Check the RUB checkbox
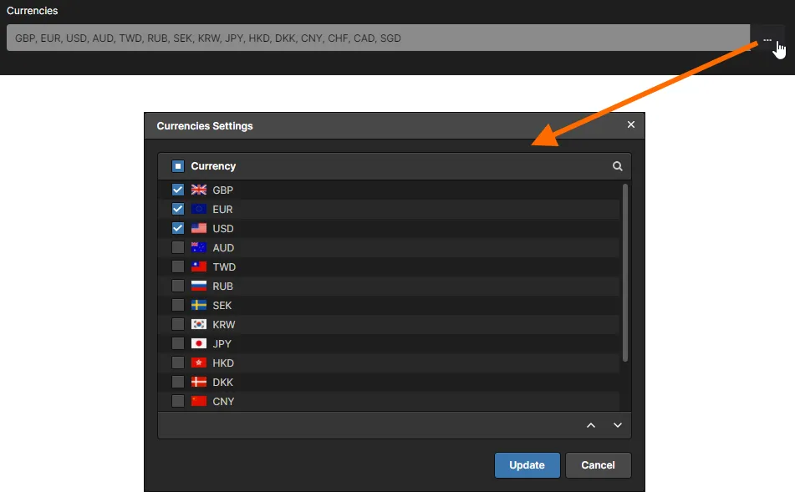This screenshot has width=795, height=492. [177, 287]
